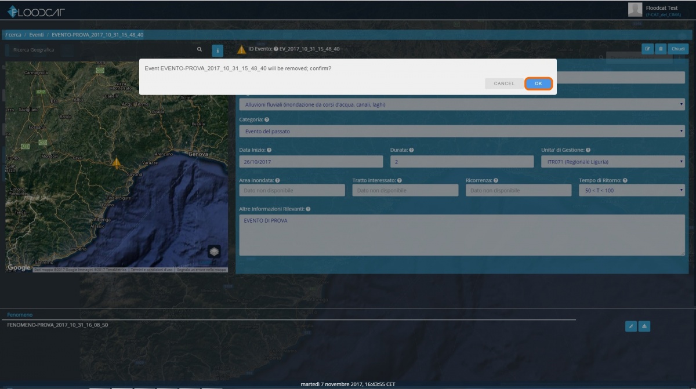
Task: Open the Categoria dropdown
Action: [x=462, y=132]
